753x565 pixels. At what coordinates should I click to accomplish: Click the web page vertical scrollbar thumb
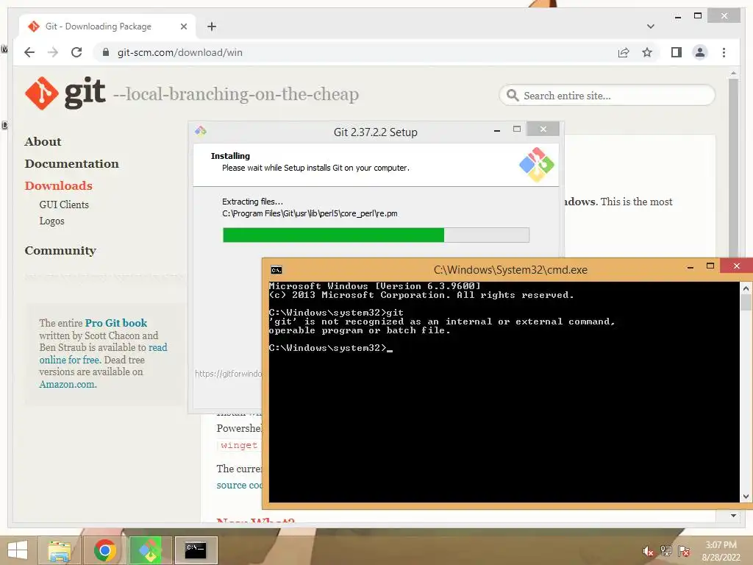(733, 168)
